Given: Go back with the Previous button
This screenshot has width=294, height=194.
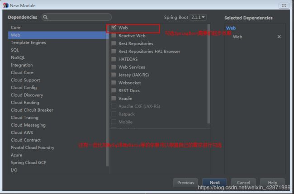Looking at the screenshot, I should pos(185,183).
